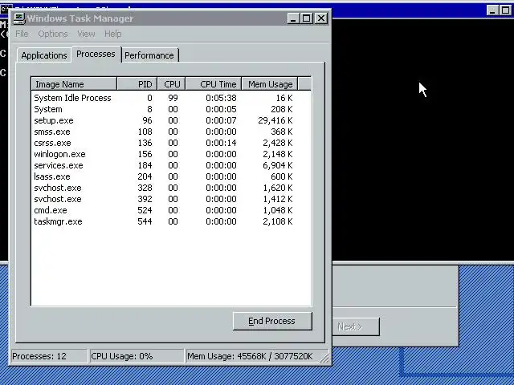Image resolution: width=514 pixels, height=385 pixels.
Task: Maximize the Task Manager window
Action: click(306, 18)
